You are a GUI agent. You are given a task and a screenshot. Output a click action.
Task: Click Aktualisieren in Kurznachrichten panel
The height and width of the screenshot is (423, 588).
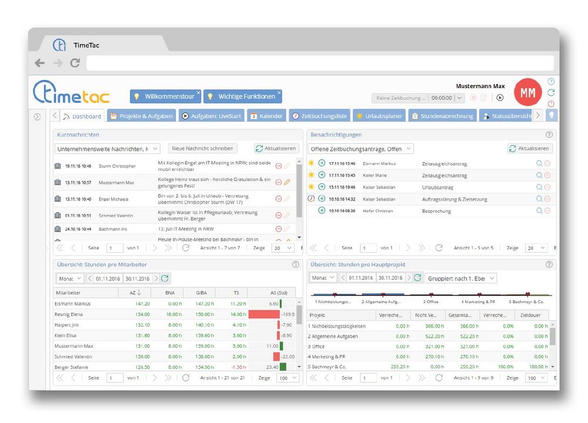[x=277, y=149]
